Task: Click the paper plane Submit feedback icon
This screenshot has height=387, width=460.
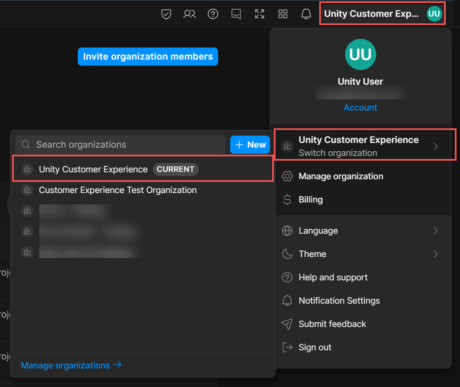Action: coord(287,324)
